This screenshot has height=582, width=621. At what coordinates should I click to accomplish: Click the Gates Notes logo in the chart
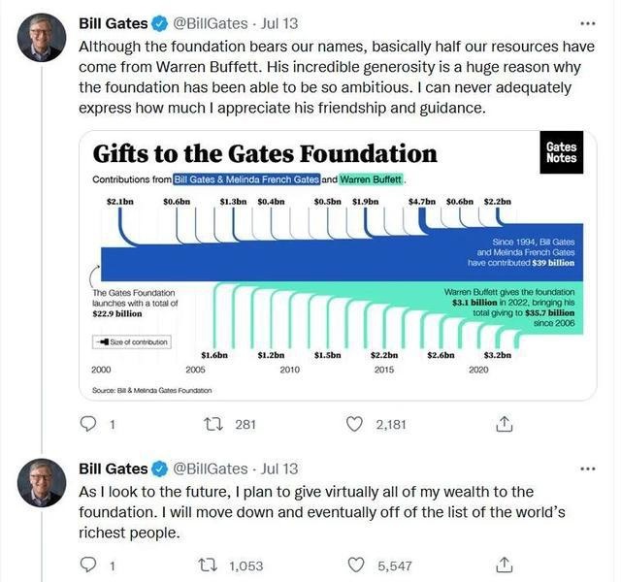coord(561,152)
